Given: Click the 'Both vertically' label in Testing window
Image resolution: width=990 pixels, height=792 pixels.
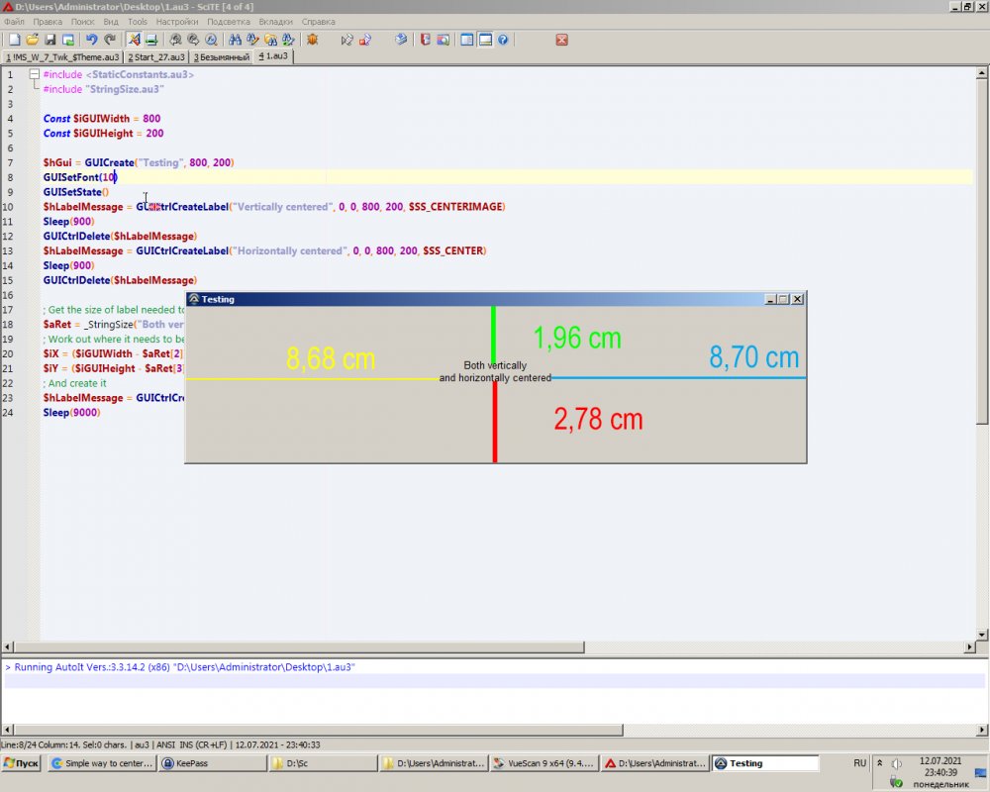Looking at the screenshot, I should 495,365.
